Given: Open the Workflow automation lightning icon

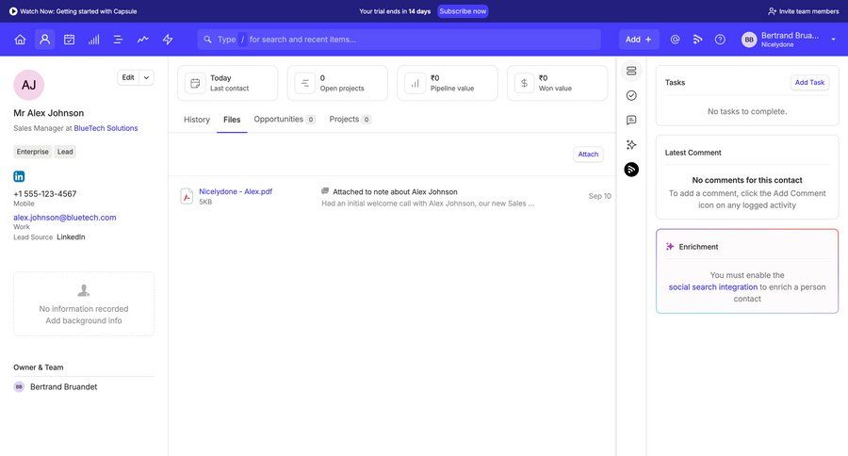Looking at the screenshot, I should (168, 40).
